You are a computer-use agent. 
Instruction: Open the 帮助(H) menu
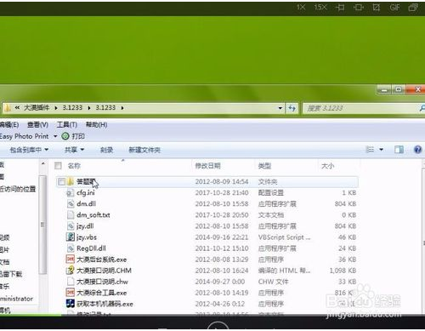click(x=96, y=125)
